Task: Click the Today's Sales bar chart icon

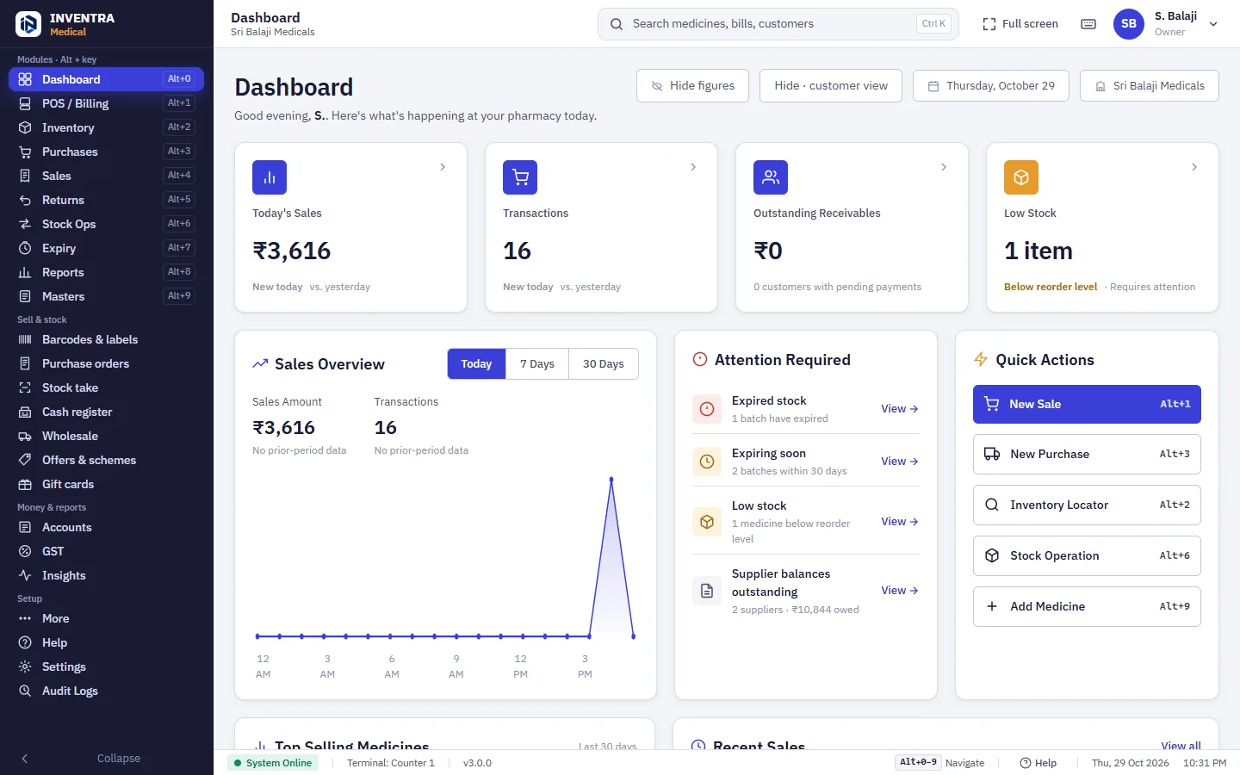Action: point(270,177)
